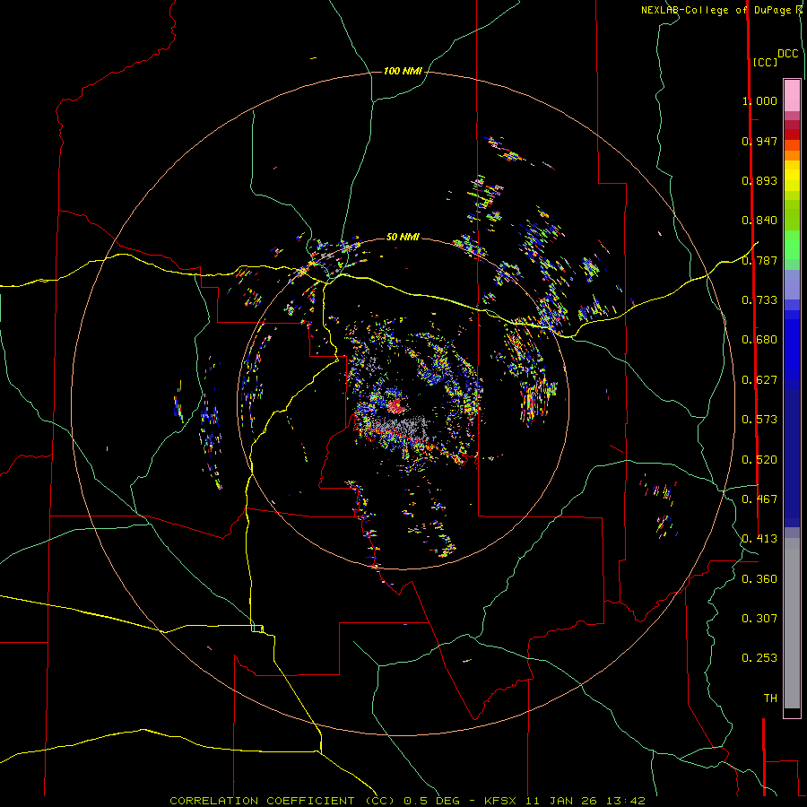Click the KFSX station identifier in the footer
The height and width of the screenshot is (807, 807).
click(x=502, y=801)
